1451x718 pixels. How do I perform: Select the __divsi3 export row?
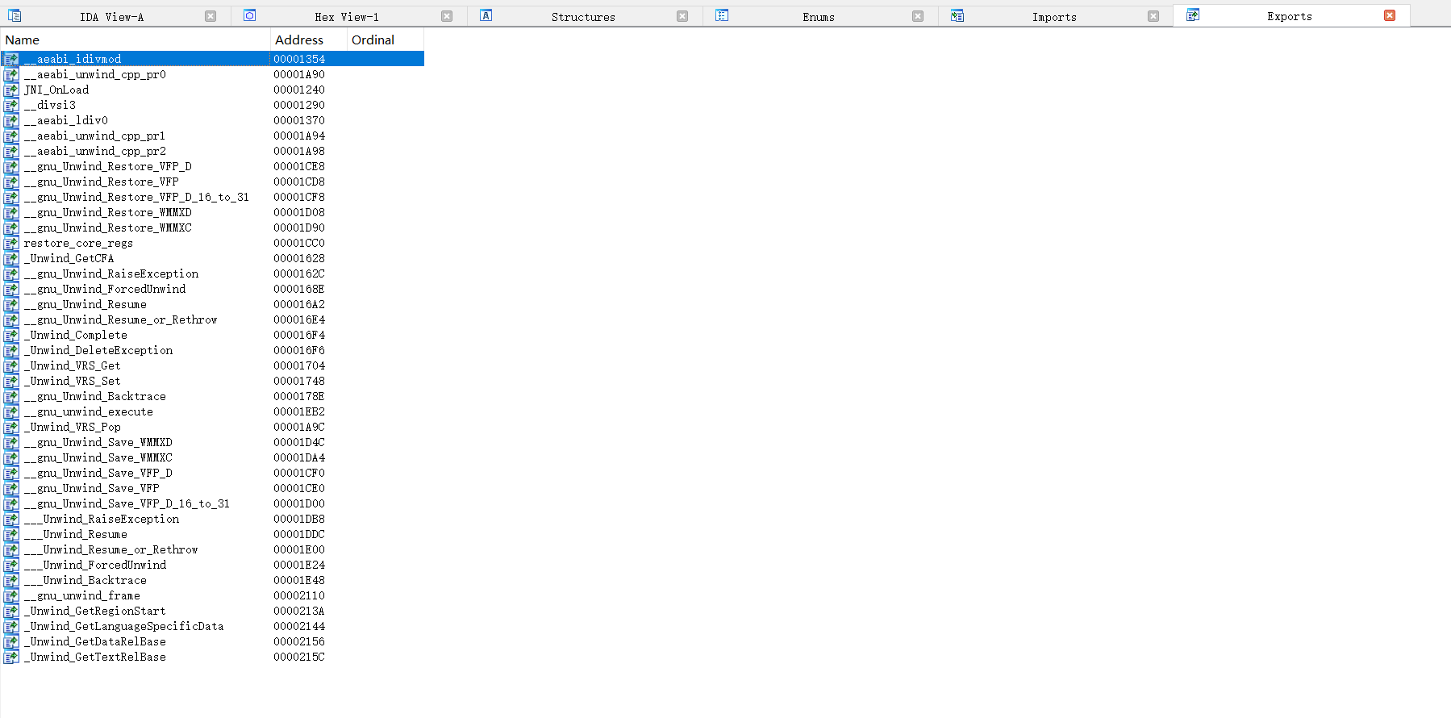pos(50,106)
